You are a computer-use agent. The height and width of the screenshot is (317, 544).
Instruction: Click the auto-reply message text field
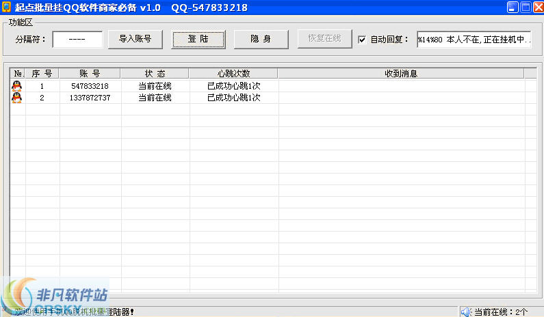[474, 40]
